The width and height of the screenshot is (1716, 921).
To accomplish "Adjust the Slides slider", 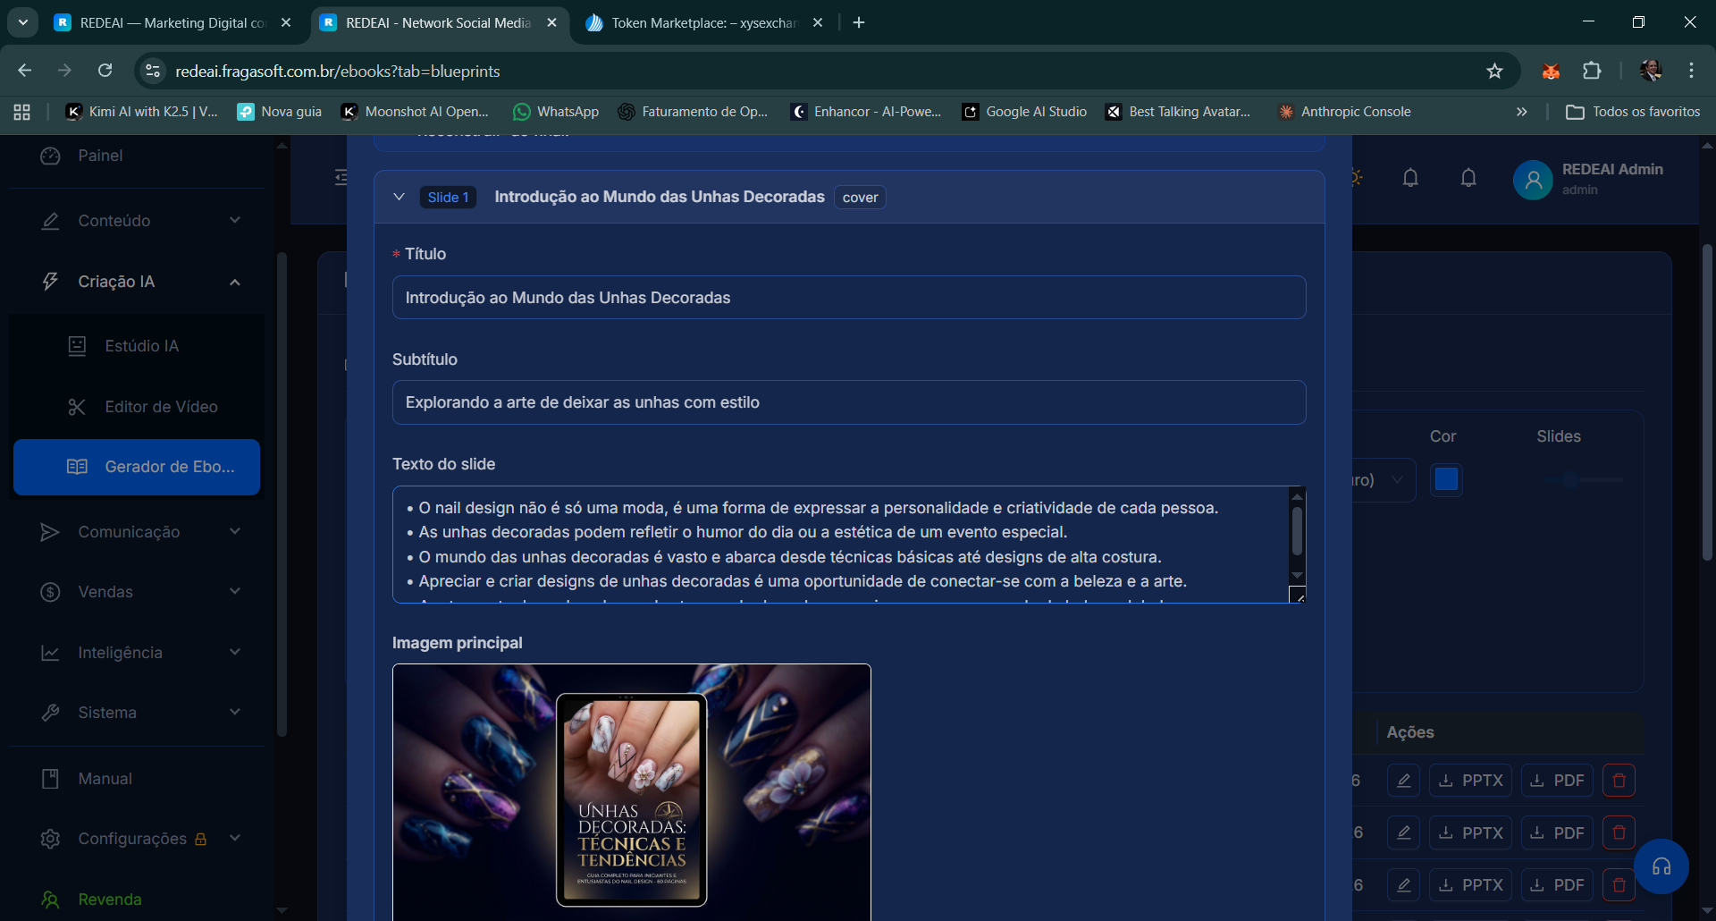I will (1582, 480).
